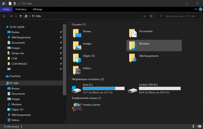Go back with the left arrow button
203x129 pixels.
[x=4, y=16]
